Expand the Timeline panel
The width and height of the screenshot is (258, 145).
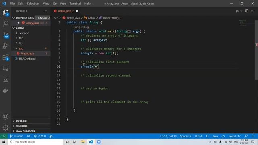[x=21, y=126]
